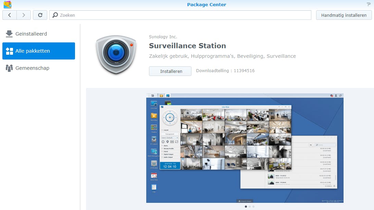This screenshot has height=210, width=374.
Task: Click the Zoeken search field
Action: (x=180, y=15)
